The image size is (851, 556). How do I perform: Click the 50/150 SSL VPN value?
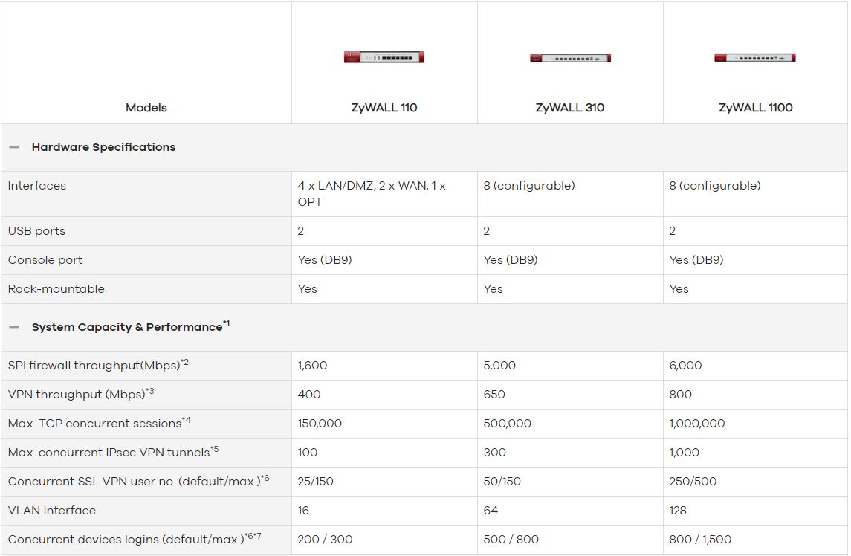coord(502,481)
